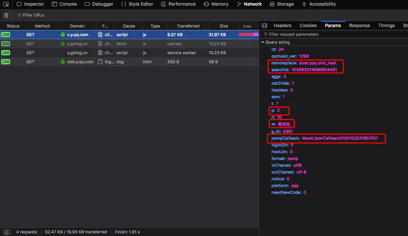Click the catZhida parameter row
The image size is (408, 236).
point(282,83)
